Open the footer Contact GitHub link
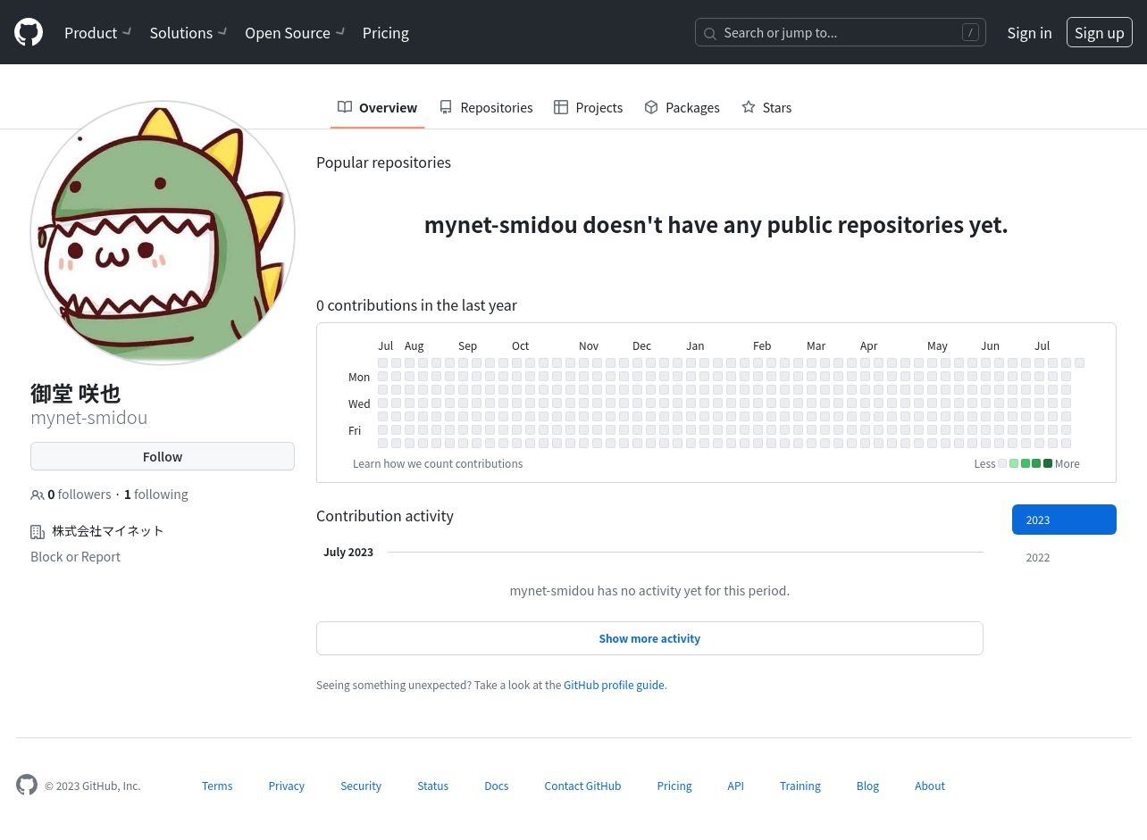This screenshot has width=1147, height=840. 582,786
